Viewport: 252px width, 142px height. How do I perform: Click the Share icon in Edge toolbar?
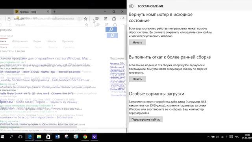point(114,19)
